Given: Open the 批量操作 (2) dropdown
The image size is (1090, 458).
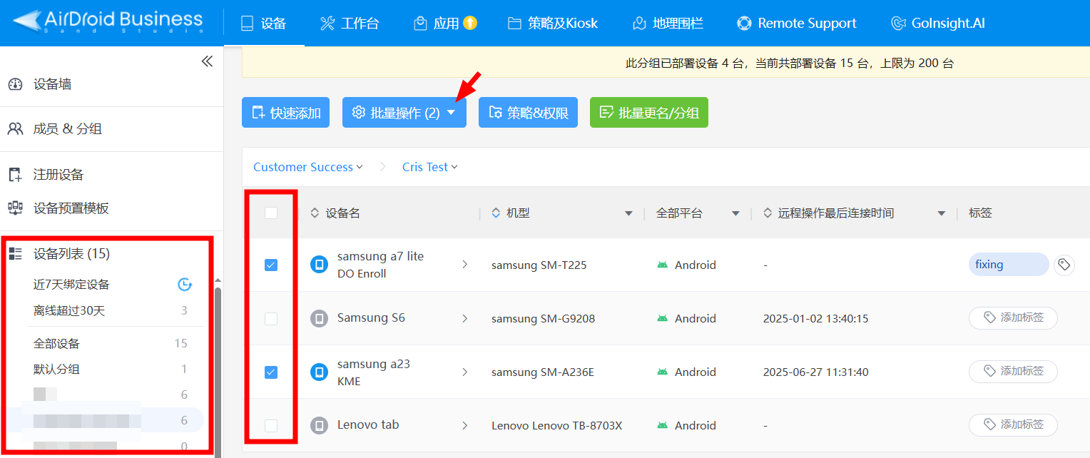Looking at the screenshot, I should [x=404, y=113].
